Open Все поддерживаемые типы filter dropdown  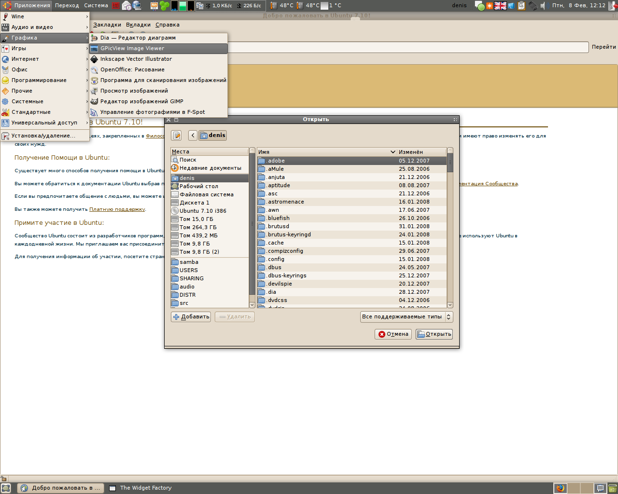[x=407, y=316]
